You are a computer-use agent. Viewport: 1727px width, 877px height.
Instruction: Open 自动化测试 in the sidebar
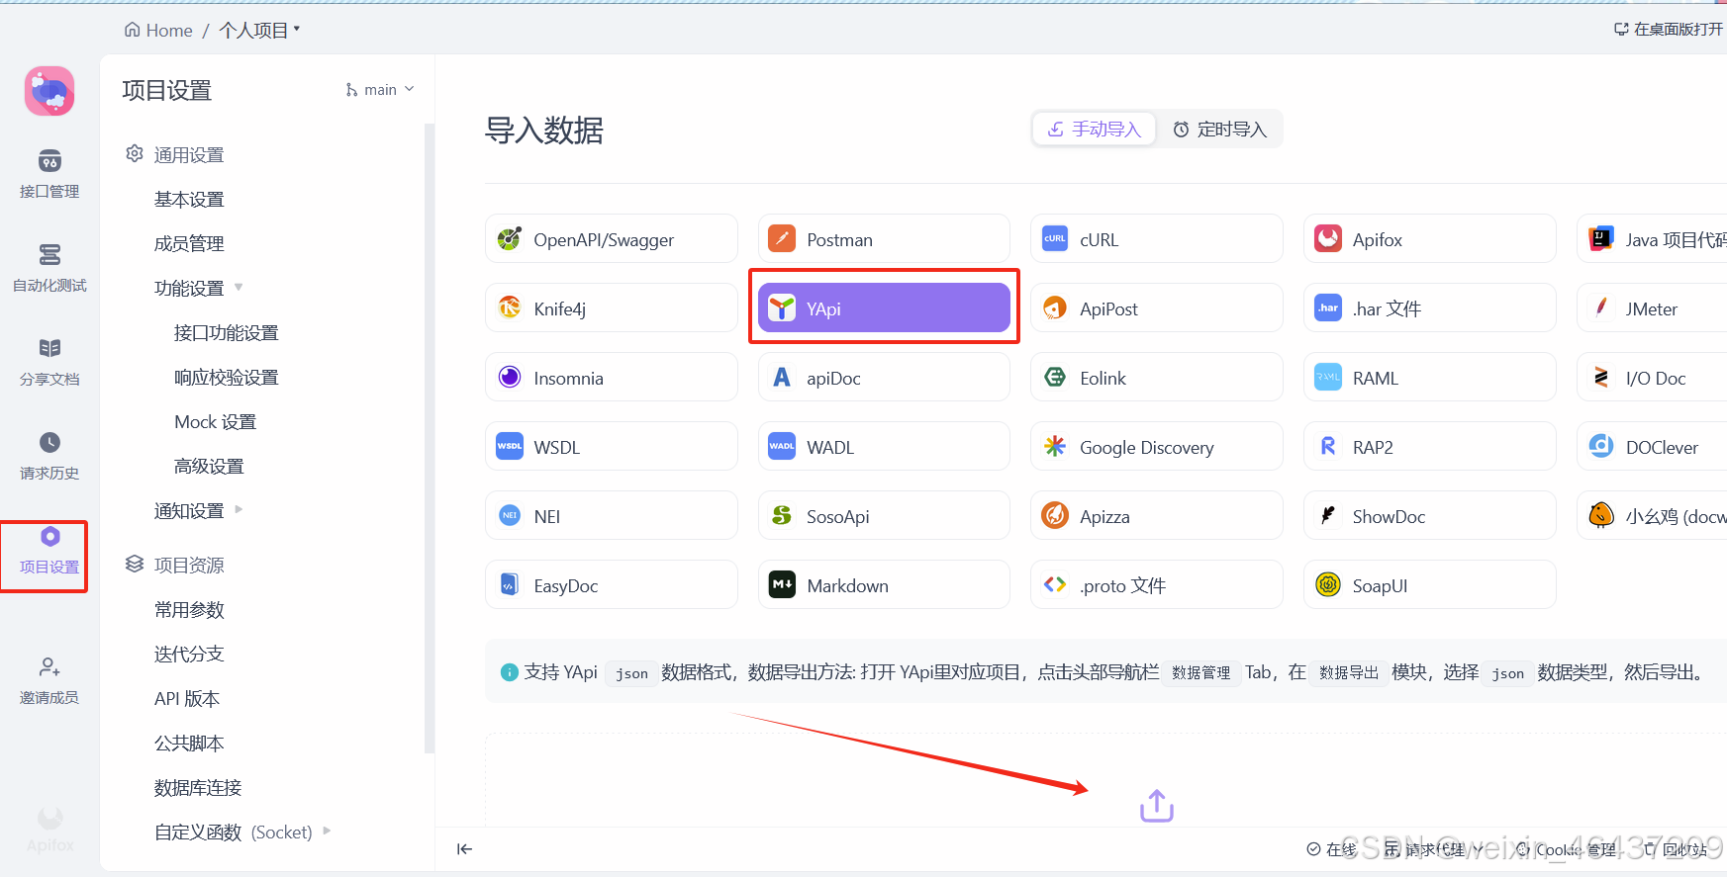tap(49, 268)
